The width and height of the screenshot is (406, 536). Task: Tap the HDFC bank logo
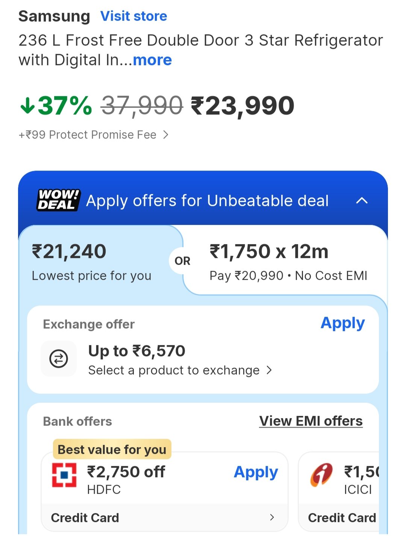pos(64,475)
